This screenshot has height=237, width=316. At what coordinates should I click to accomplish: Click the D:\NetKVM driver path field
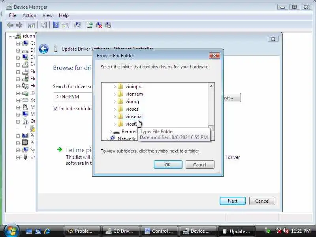(73, 97)
